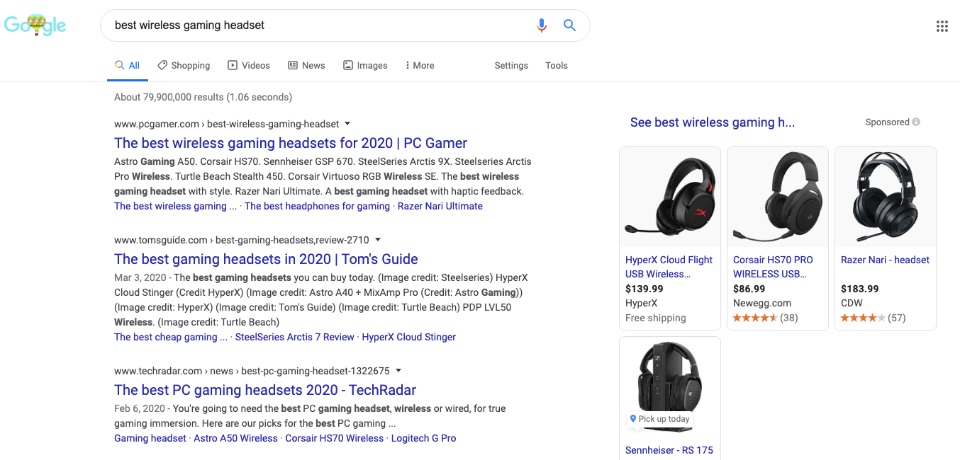960x460 pixels.
Task: Follow 'Astro A50 Wireless' sitelink
Action: [x=235, y=438]
